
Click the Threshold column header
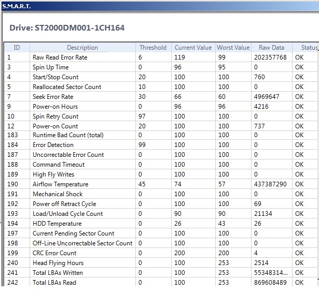pyautogui.click(x=153, y=48)
